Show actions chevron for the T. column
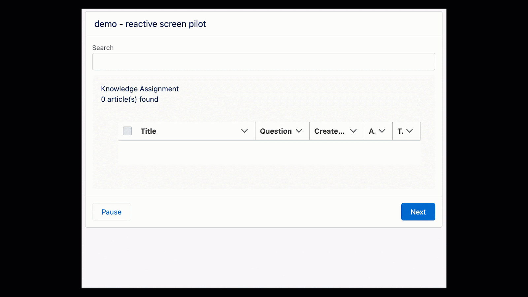The height and width of the screenshot is (297, 528). 410,131
